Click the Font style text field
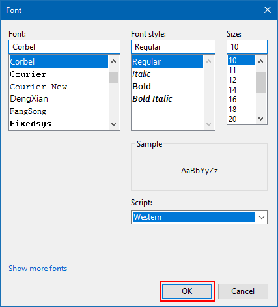Screen dimensions: 278x307 (x=173, y=47)
